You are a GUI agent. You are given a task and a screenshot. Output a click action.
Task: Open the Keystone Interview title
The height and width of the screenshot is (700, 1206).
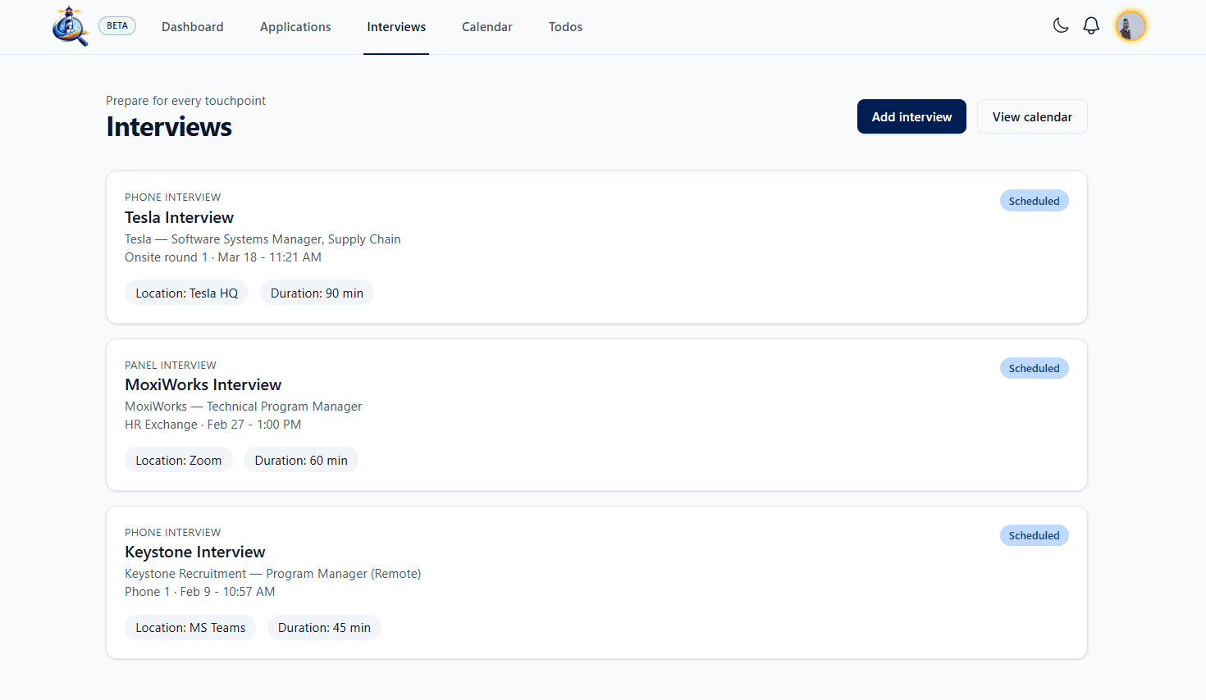pyautogui.click(x=194, y=552)
